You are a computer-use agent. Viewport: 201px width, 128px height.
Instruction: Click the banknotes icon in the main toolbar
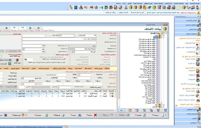click(86, 7)
